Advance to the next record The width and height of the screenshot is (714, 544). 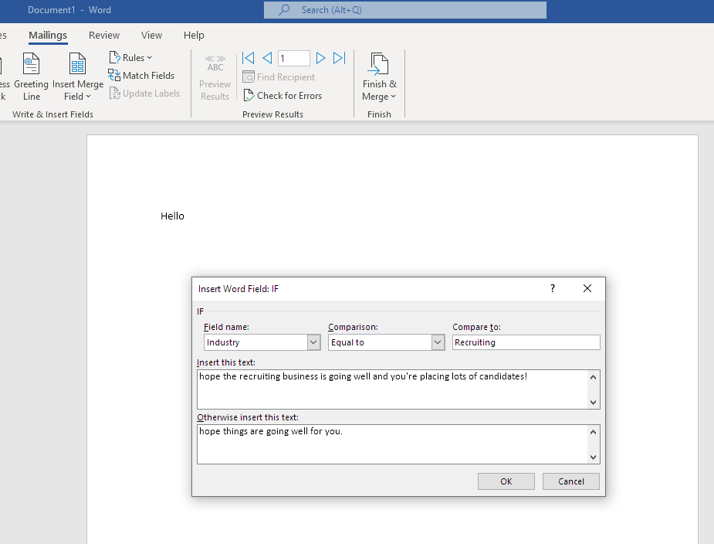coord(320,57)
